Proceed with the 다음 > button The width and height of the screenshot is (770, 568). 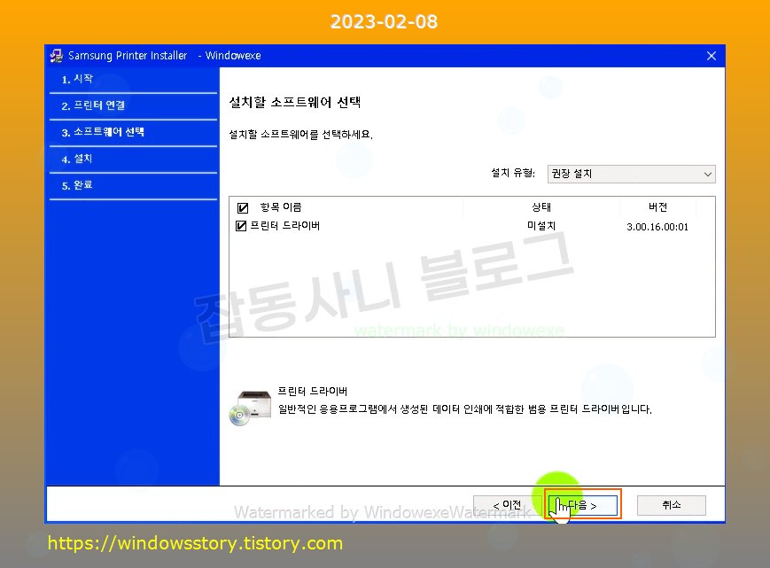coord(583,505)
